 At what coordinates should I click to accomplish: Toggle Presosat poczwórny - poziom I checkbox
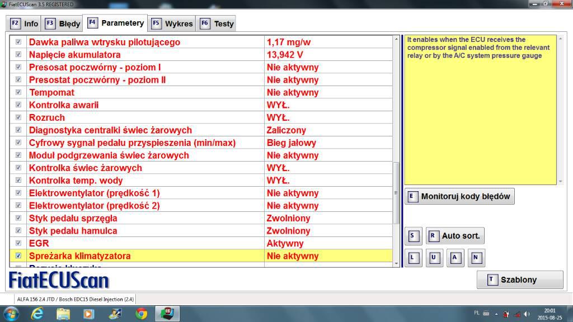pos(18,67)
